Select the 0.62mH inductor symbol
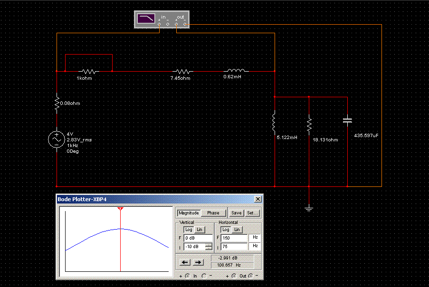This screenshot has width=429, height=287. pyautogui.click(x=236, y=71)
